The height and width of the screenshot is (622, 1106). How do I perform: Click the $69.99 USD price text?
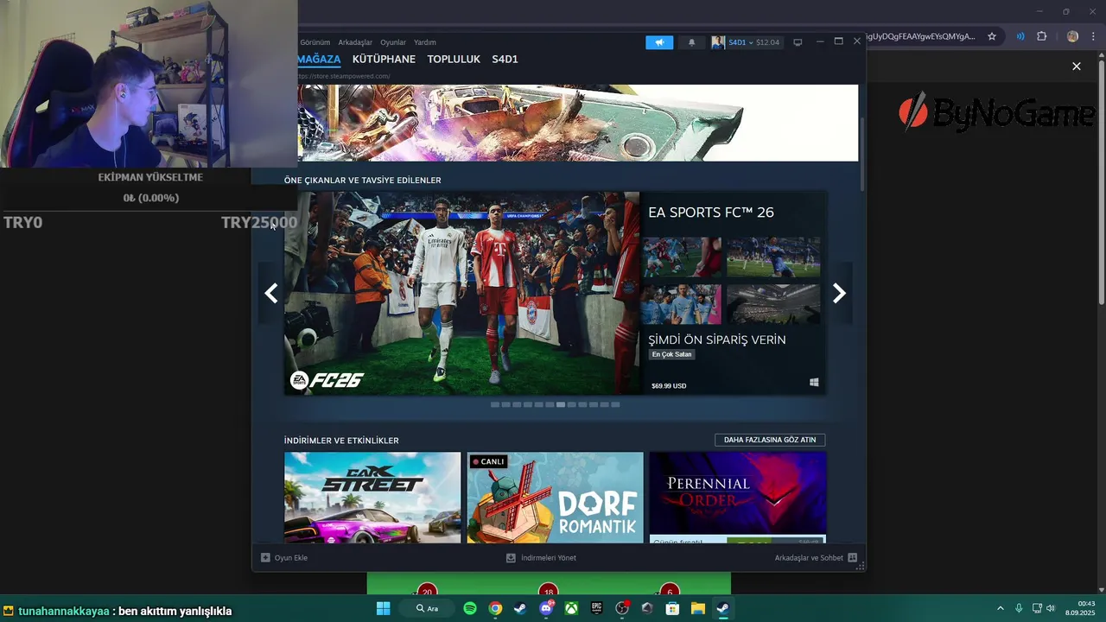tap(669, 385)
